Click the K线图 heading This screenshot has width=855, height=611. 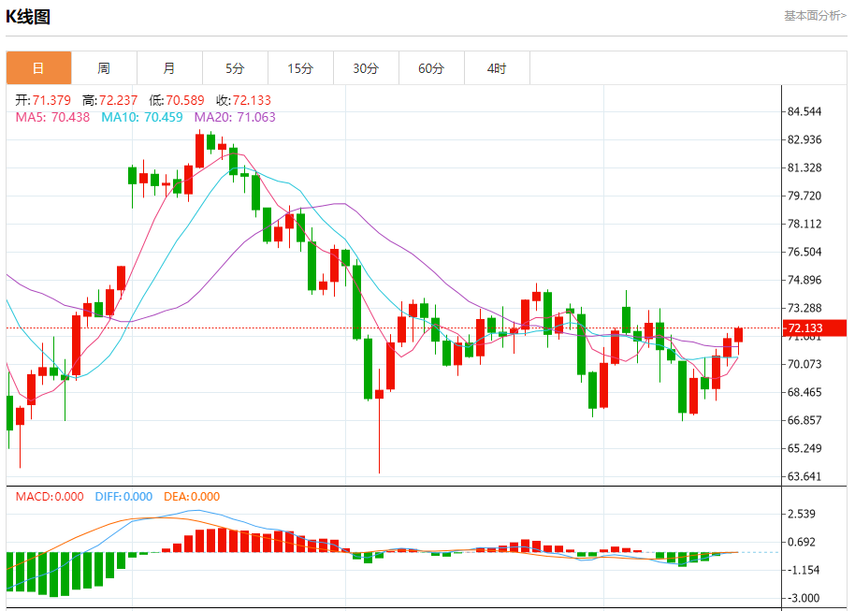click(x=28, y=17)
